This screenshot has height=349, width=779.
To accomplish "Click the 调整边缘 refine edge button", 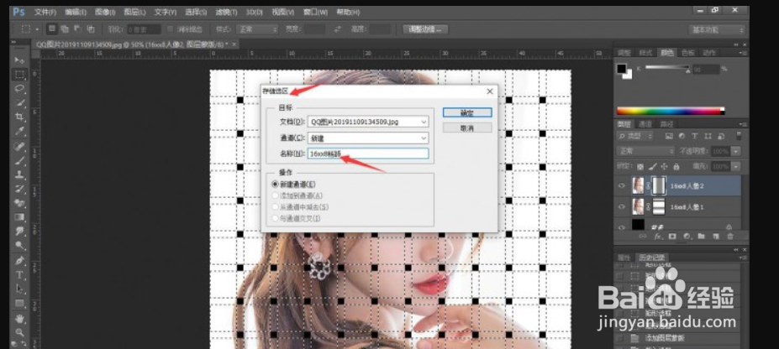I will [x=425, y=29].
